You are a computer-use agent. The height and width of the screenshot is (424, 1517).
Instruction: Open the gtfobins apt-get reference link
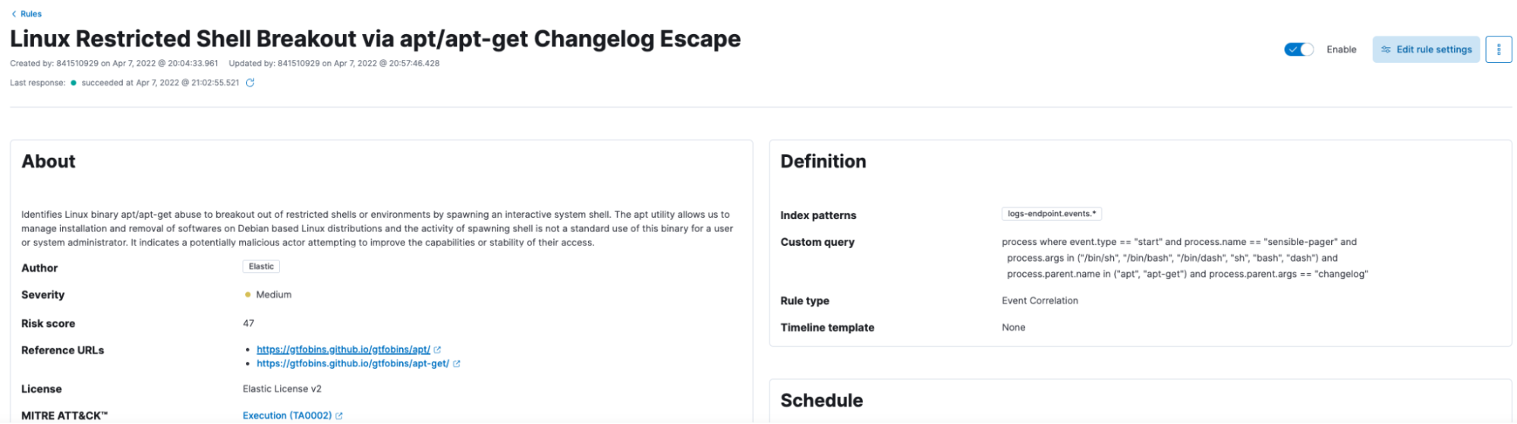(x=353, y=364)
